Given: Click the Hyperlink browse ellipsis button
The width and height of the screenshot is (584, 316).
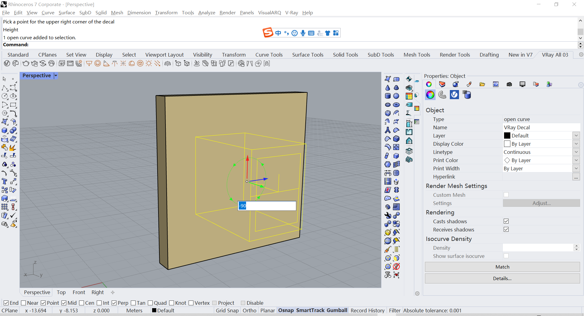Looking at the screenshot, I should pyautogui.click(x=576, y=177).
